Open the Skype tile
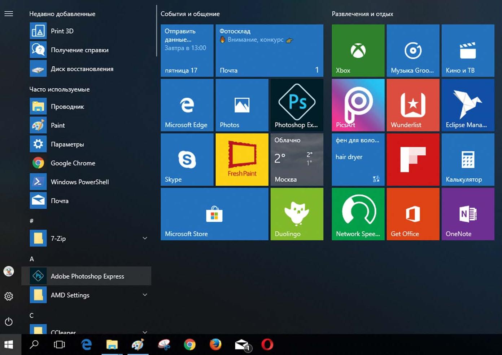 click(x=187, y=159)
